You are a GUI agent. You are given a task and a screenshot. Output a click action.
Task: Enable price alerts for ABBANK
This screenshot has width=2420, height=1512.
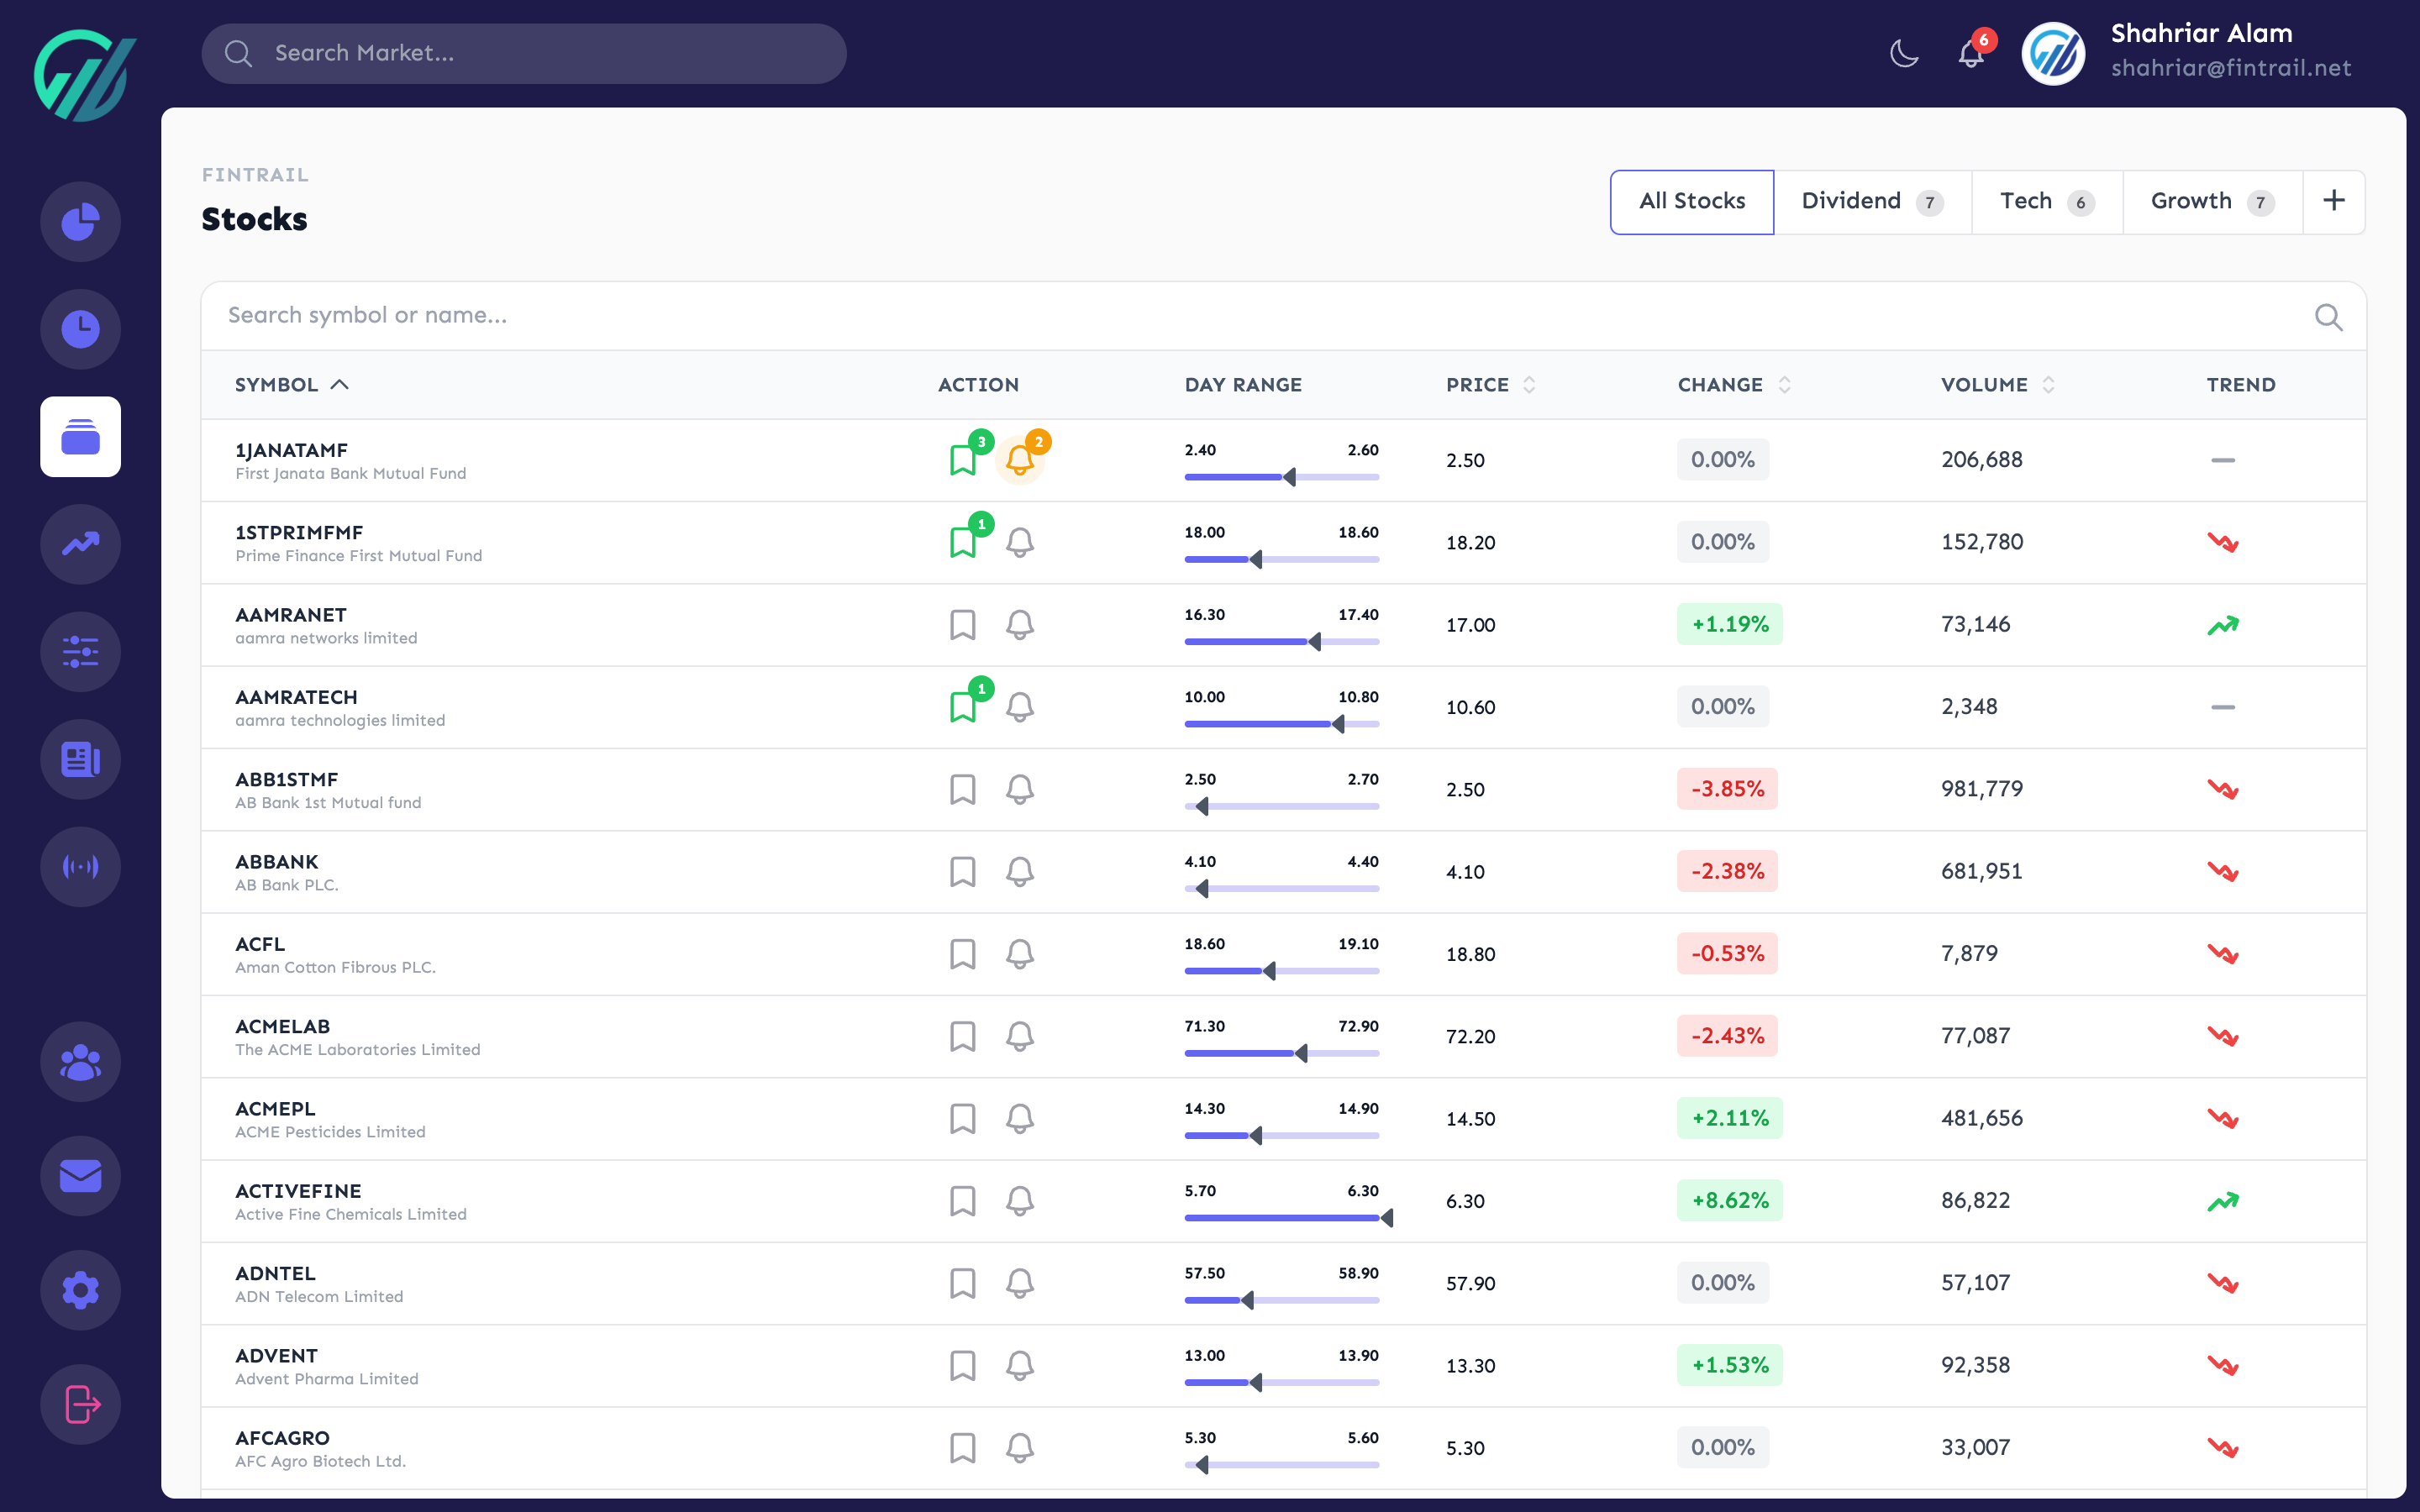1021,871
